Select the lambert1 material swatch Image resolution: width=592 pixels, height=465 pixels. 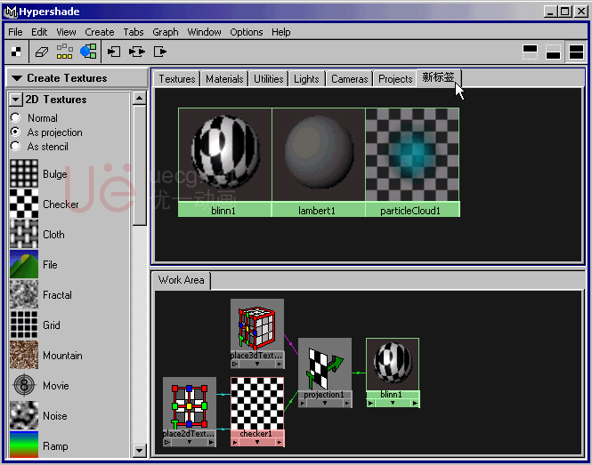click(x=319, y=162)
